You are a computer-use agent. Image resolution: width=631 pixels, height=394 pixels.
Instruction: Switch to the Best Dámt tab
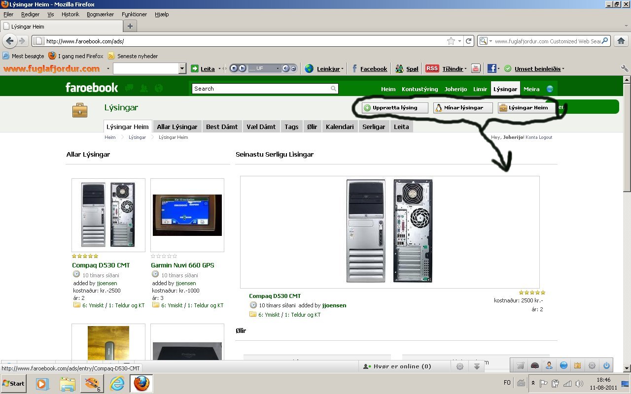click(x=222, y=127)
